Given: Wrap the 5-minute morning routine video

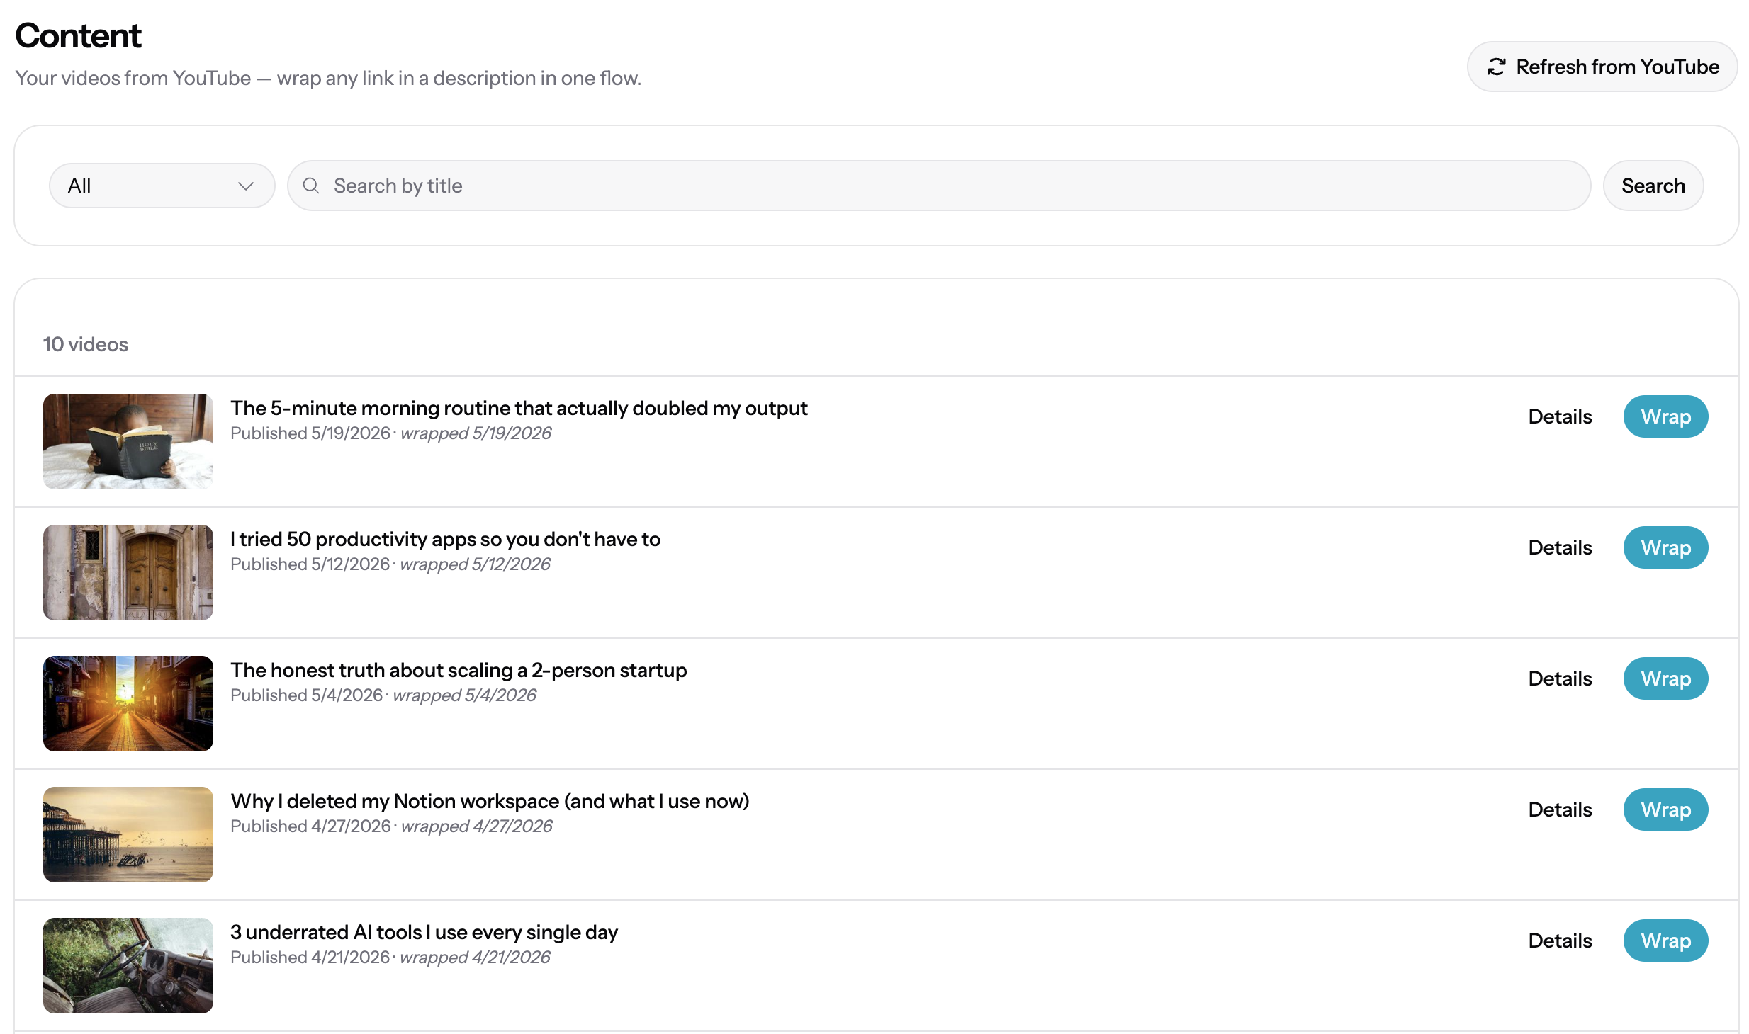Looking at the screenshot, I should coord(1665,416).
